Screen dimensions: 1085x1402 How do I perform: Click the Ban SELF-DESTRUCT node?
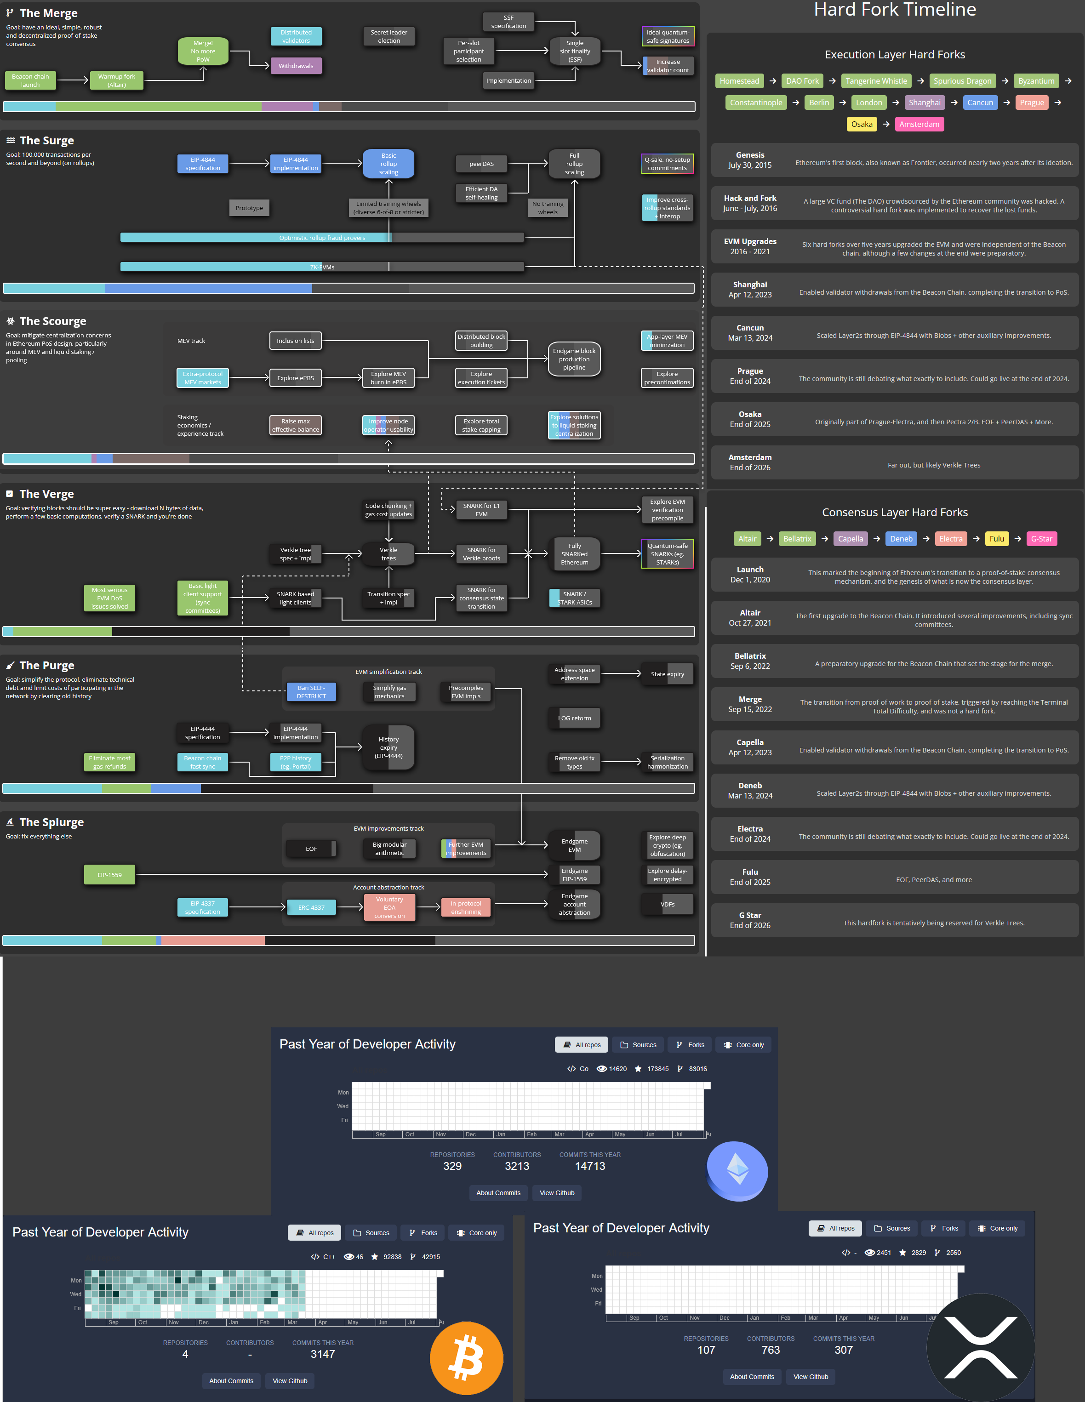[311, 692]
